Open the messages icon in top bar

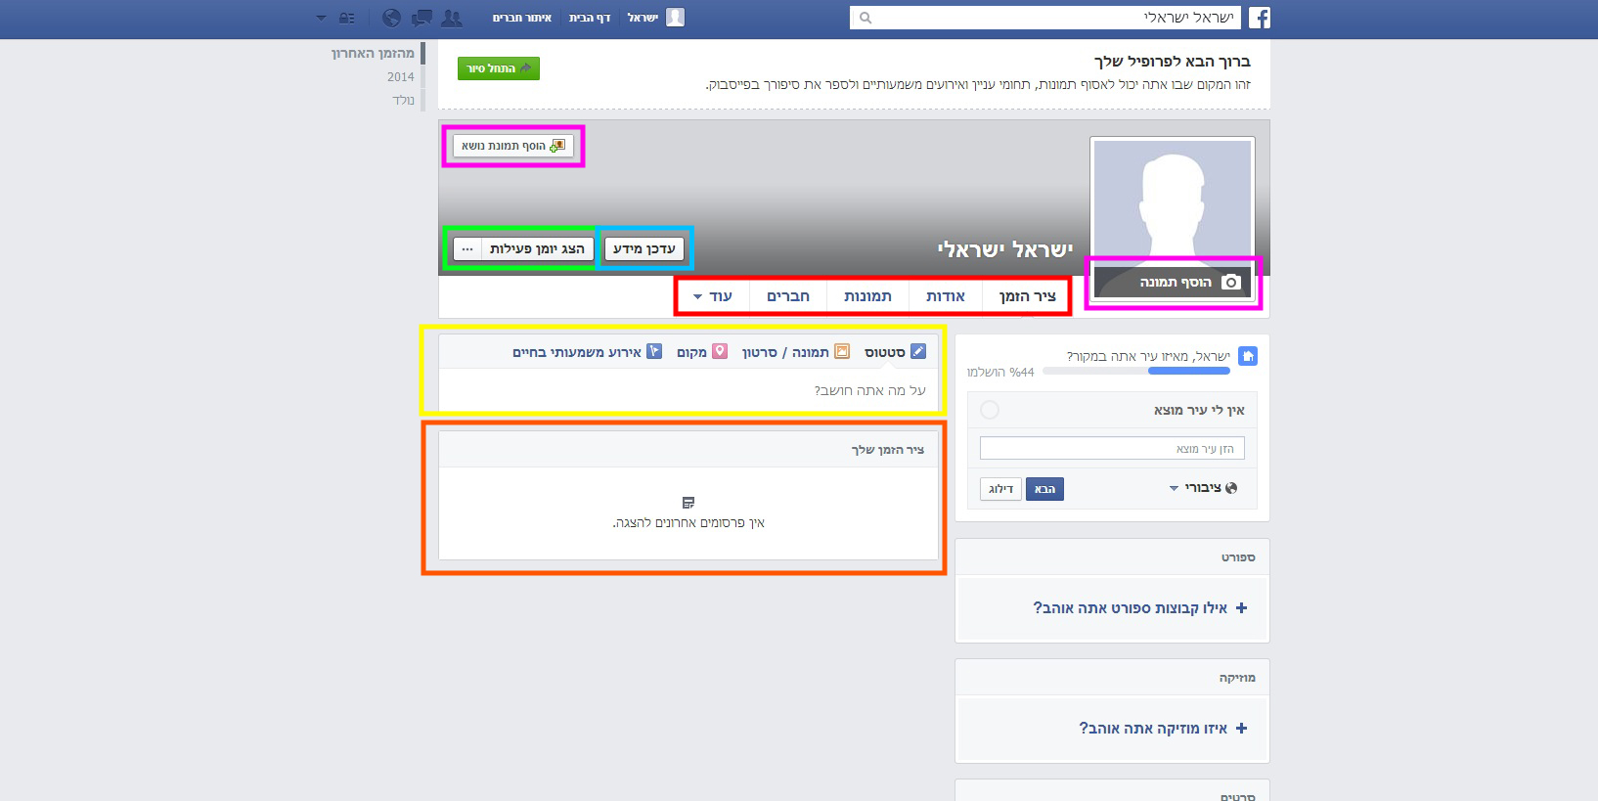click(x=422, y=18)
